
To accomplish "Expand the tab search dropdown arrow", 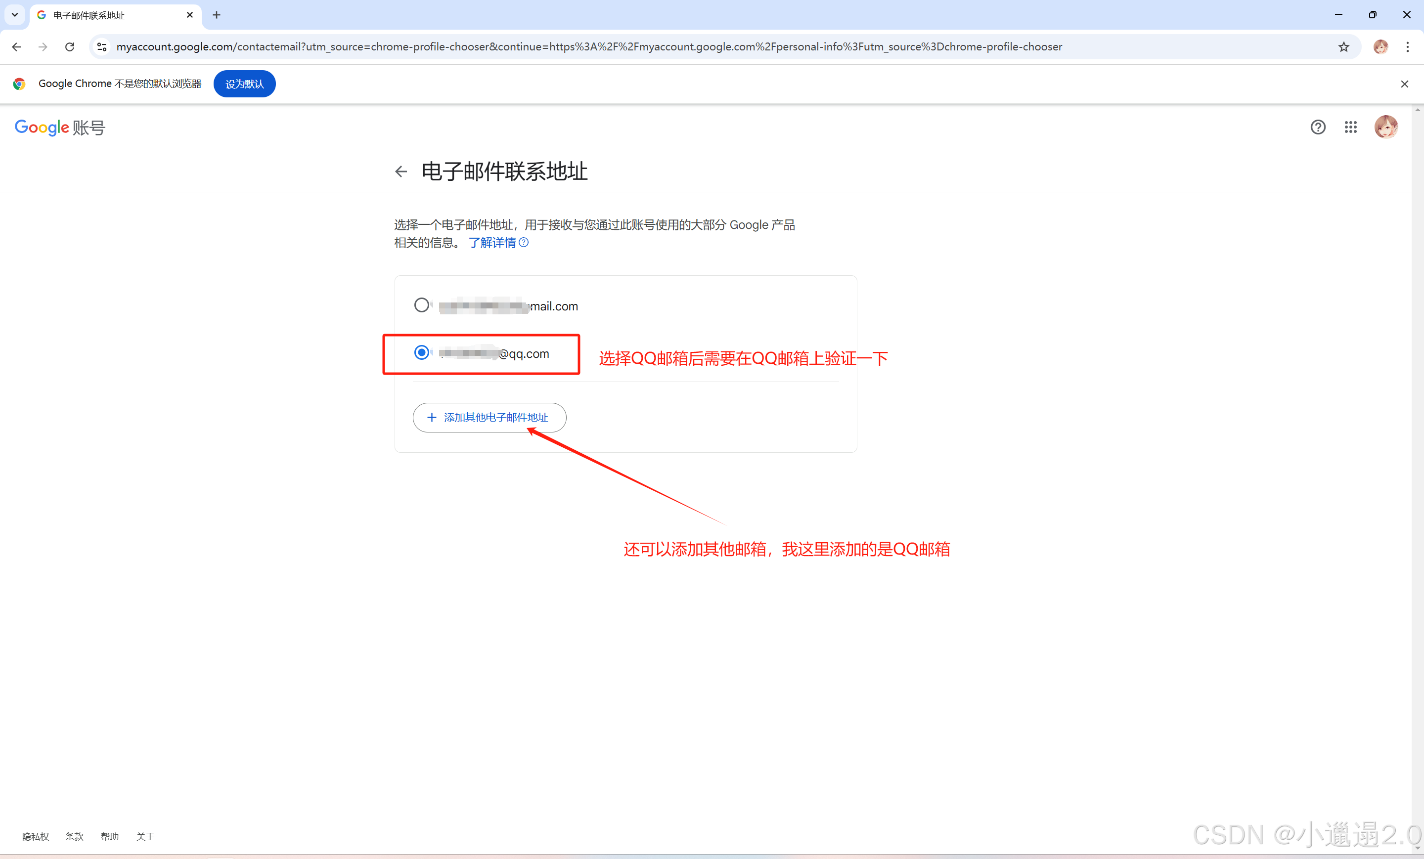I will point(14,15).
